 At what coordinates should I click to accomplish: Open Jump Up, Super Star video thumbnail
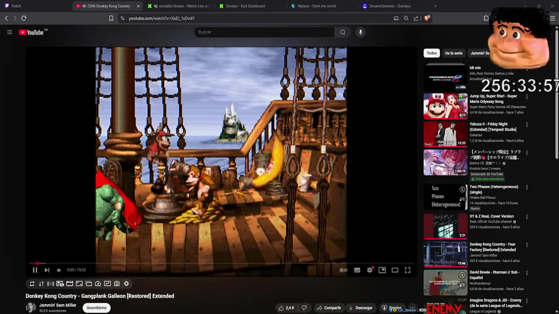[445, 106]
